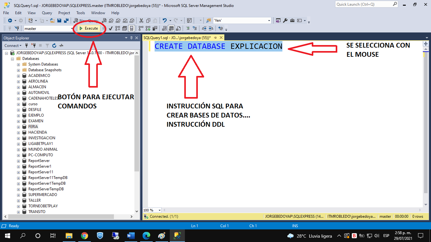Toggle Query Options icon in toolbar
The image size is (431, 242).
[125, 28]
